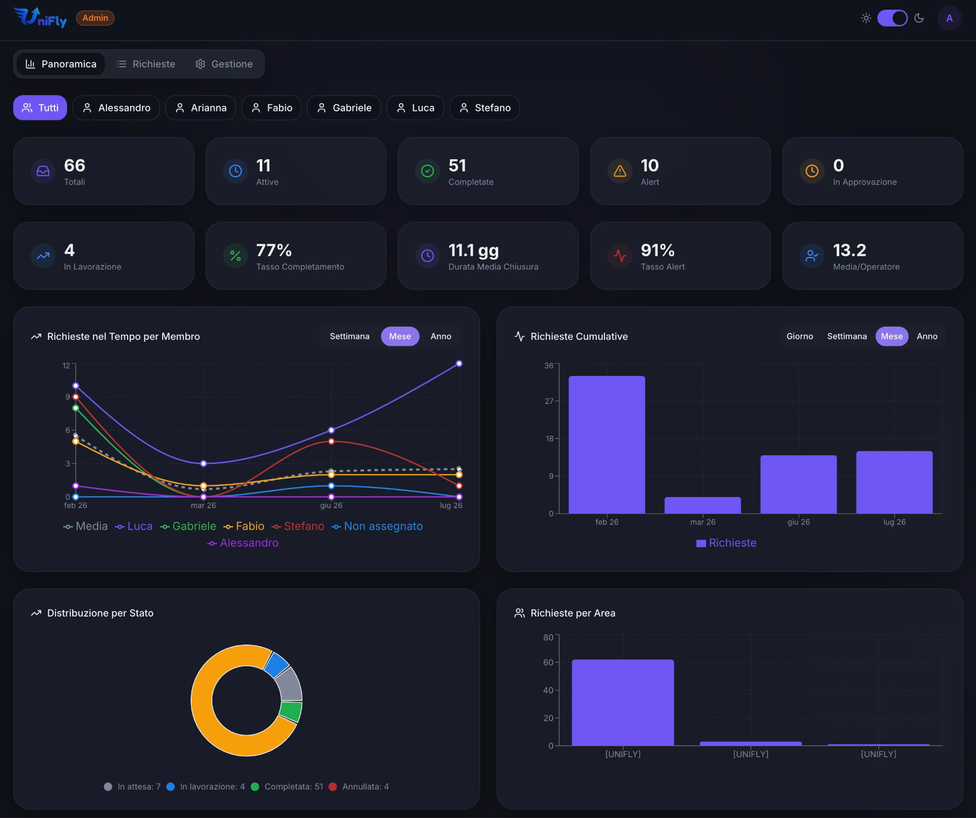Click the moon dark-mode icon
This screenshot has width=976, height=818.
point(919,18)
